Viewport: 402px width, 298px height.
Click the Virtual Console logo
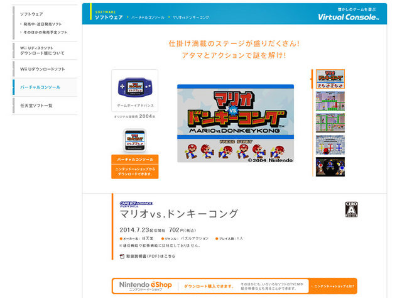coord(348,17)
